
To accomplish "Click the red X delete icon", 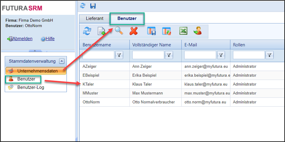I will (x=133, y=31).
